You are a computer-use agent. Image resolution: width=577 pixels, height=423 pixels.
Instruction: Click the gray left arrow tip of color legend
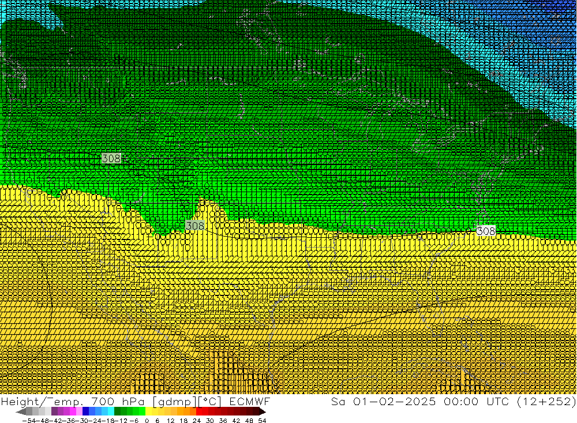(21, 411)
